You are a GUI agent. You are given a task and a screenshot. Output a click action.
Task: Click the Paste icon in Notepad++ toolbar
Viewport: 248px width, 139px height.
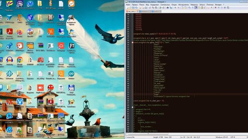(x=156, y=8)
